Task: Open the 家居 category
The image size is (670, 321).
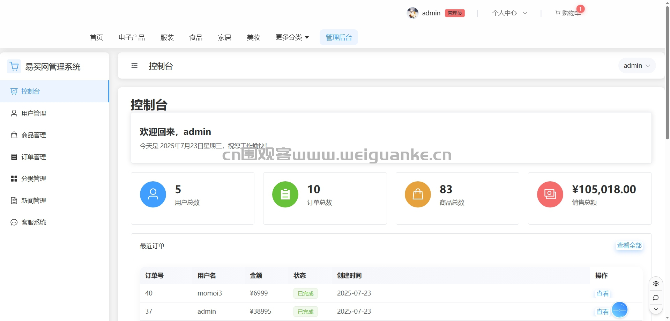Action: tap(225, 37)
